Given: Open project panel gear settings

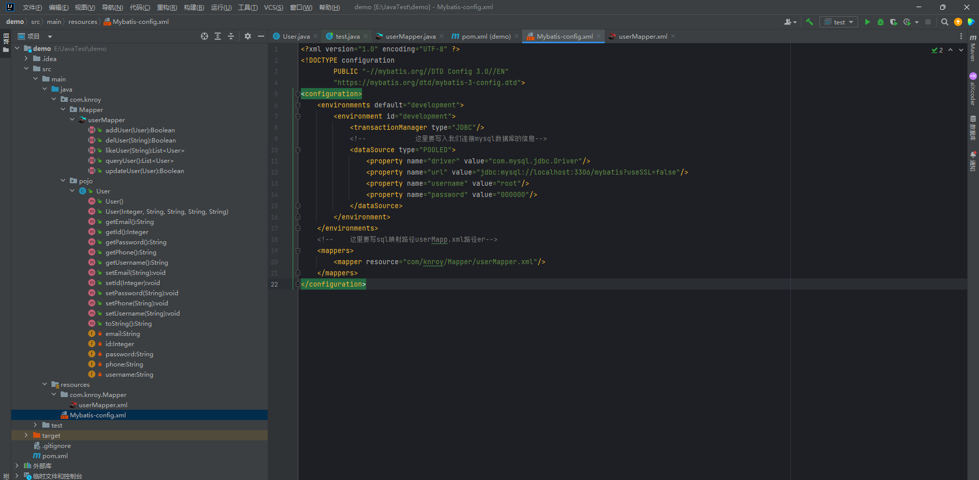Looking at the screenshot, I should coord(248,36).
